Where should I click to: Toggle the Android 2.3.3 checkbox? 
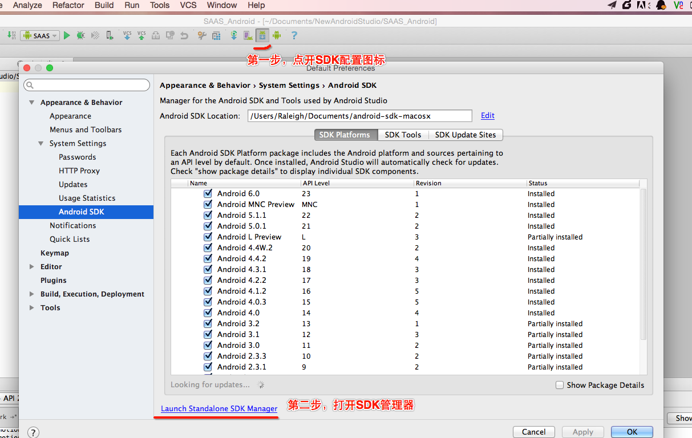point(208,356)
